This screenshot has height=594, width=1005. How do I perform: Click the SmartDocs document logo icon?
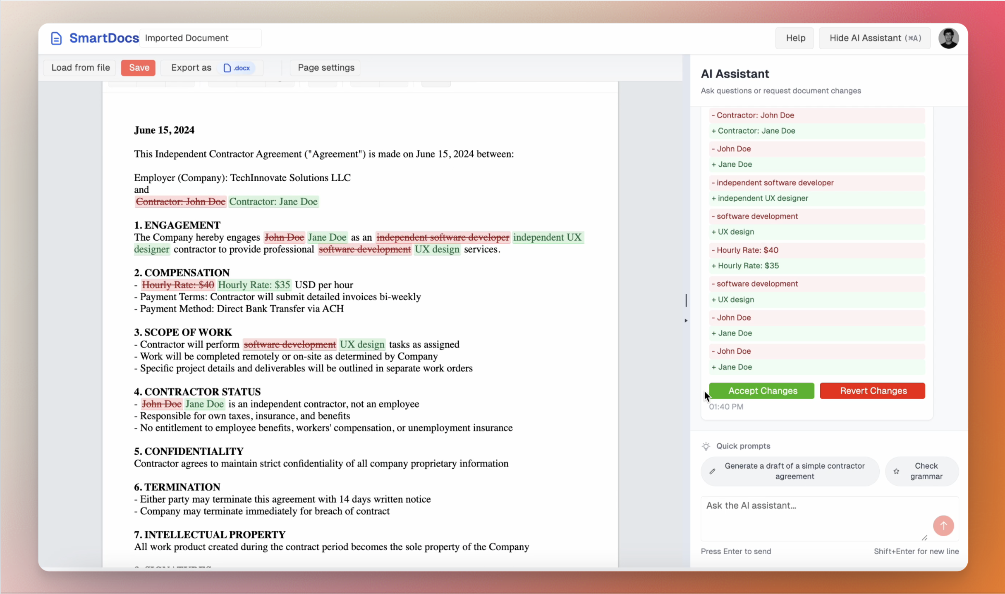[56, 38]
